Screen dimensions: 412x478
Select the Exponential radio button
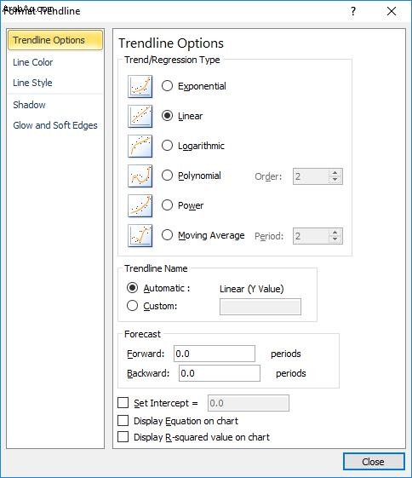click(167, 86)
